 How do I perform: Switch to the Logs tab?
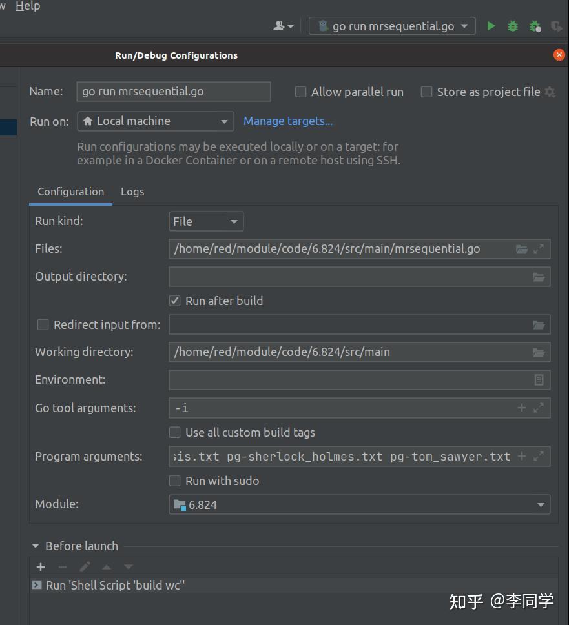click(132, 192)
